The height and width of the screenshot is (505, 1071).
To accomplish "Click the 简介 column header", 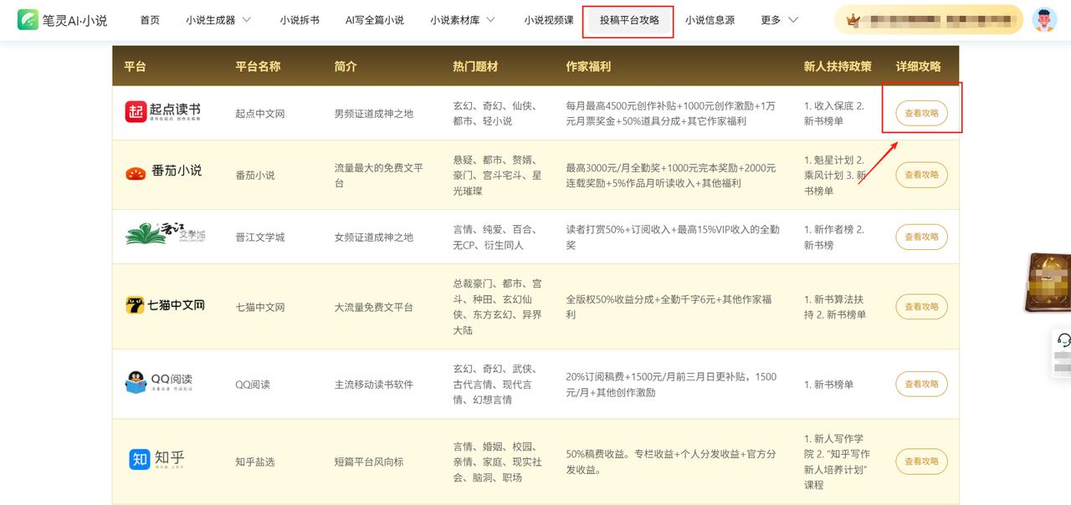I will 346,66.
